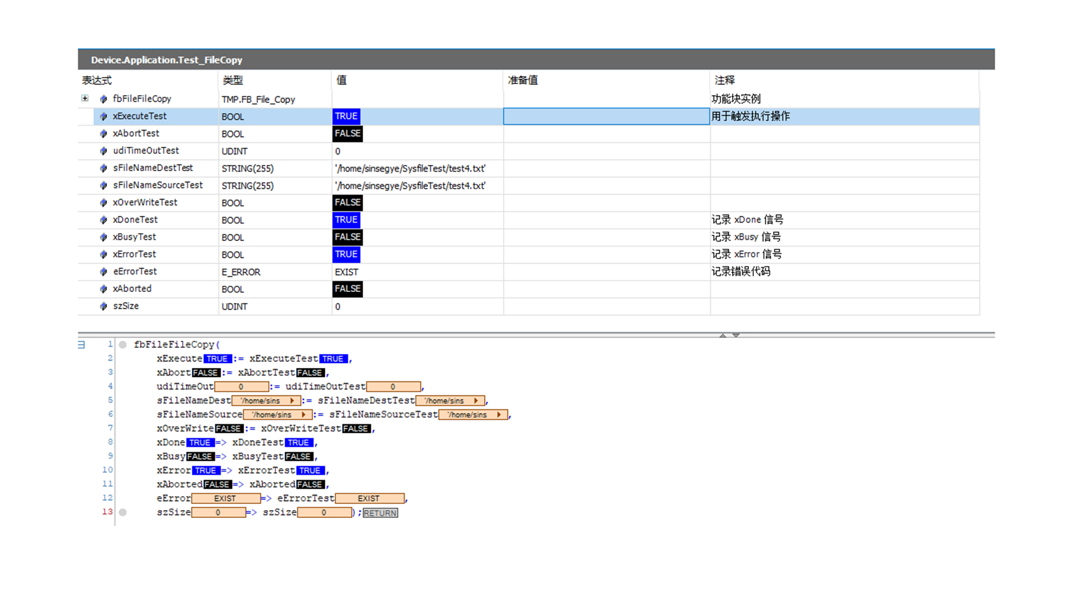Screen dimensions: 1073x604
Task: Click inline EXIST box after eErrorTest in code
Action: point(369,498)
